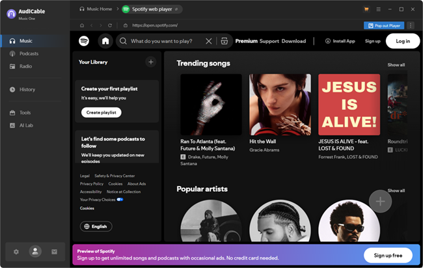Open the Gracie Abrams artist link
The image size is (423, 268).
[x=264, y=150]
